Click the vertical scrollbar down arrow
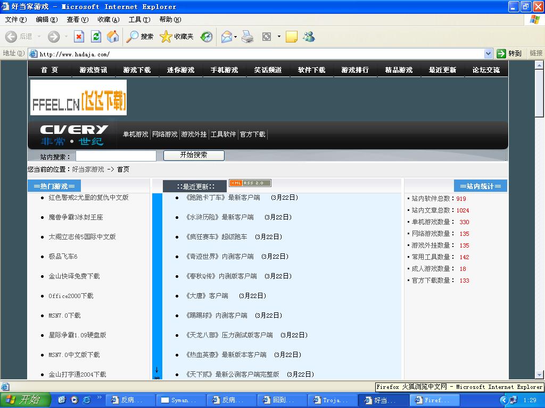Viewport: 545px width, 408px height. click(x=539, y=375)
